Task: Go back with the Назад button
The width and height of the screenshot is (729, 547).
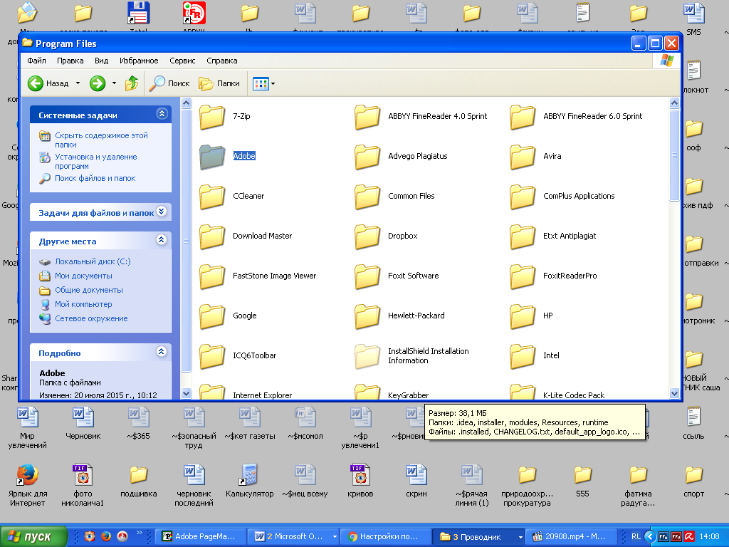Action: coord(48,84)
